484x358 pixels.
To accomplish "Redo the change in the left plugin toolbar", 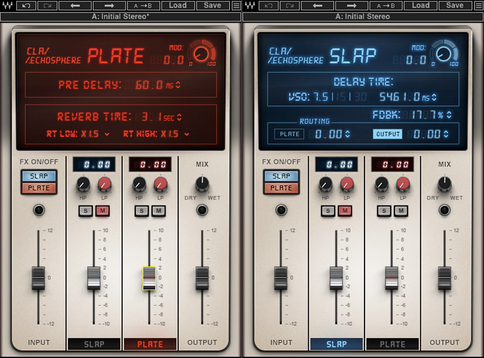I will pos(47,5).
